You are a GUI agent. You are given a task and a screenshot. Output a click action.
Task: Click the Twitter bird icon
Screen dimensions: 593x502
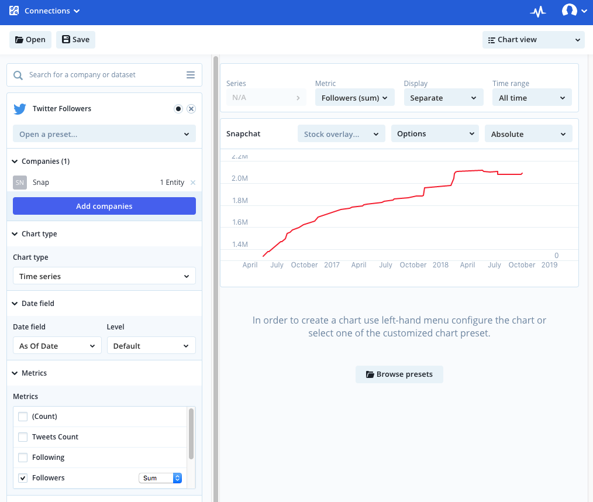(19, 108)
